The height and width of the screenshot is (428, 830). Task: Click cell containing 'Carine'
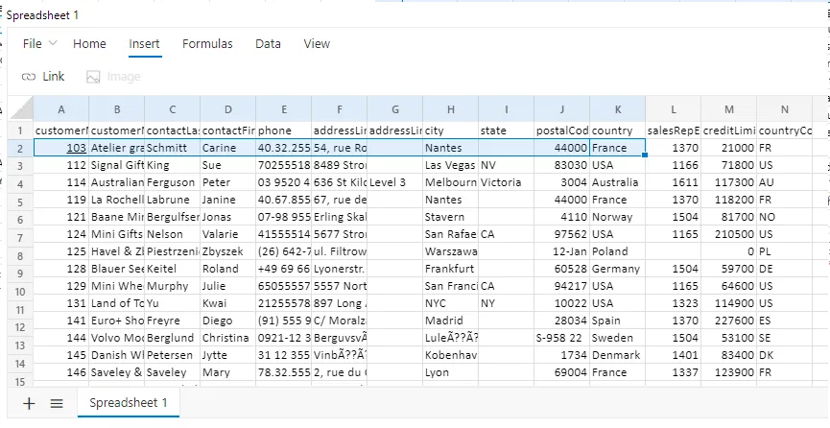(228, 148)
